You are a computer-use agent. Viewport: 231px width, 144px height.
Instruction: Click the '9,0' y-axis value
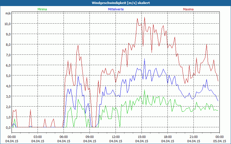click(x=8, y=34)
